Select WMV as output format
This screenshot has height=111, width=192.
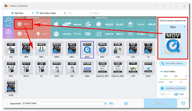coord(57,48)
